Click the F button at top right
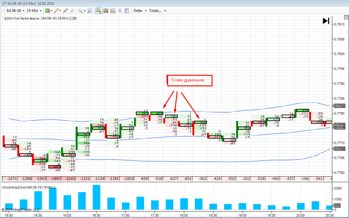The image size is (349, 218). point(346,17)
